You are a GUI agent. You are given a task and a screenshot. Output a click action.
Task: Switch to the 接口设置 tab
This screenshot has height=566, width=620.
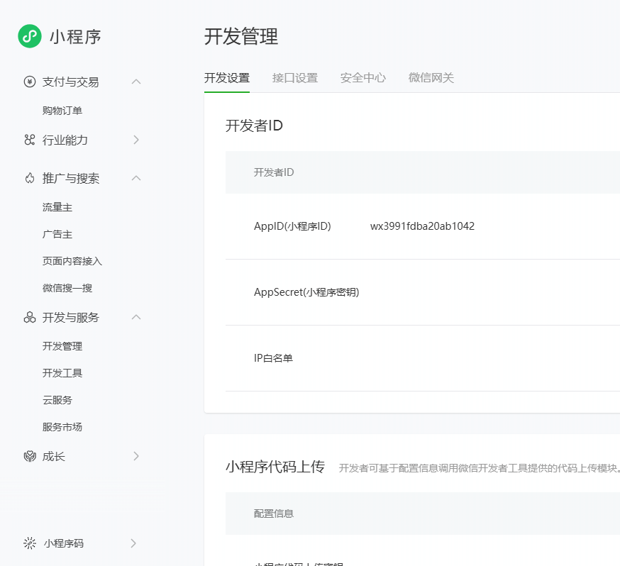pos(295,78)
